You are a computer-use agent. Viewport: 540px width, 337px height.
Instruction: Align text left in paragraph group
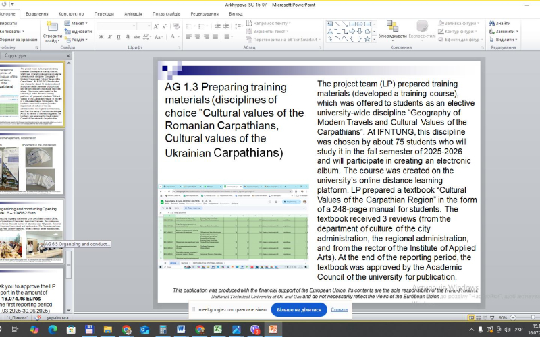tap(189, 37)
